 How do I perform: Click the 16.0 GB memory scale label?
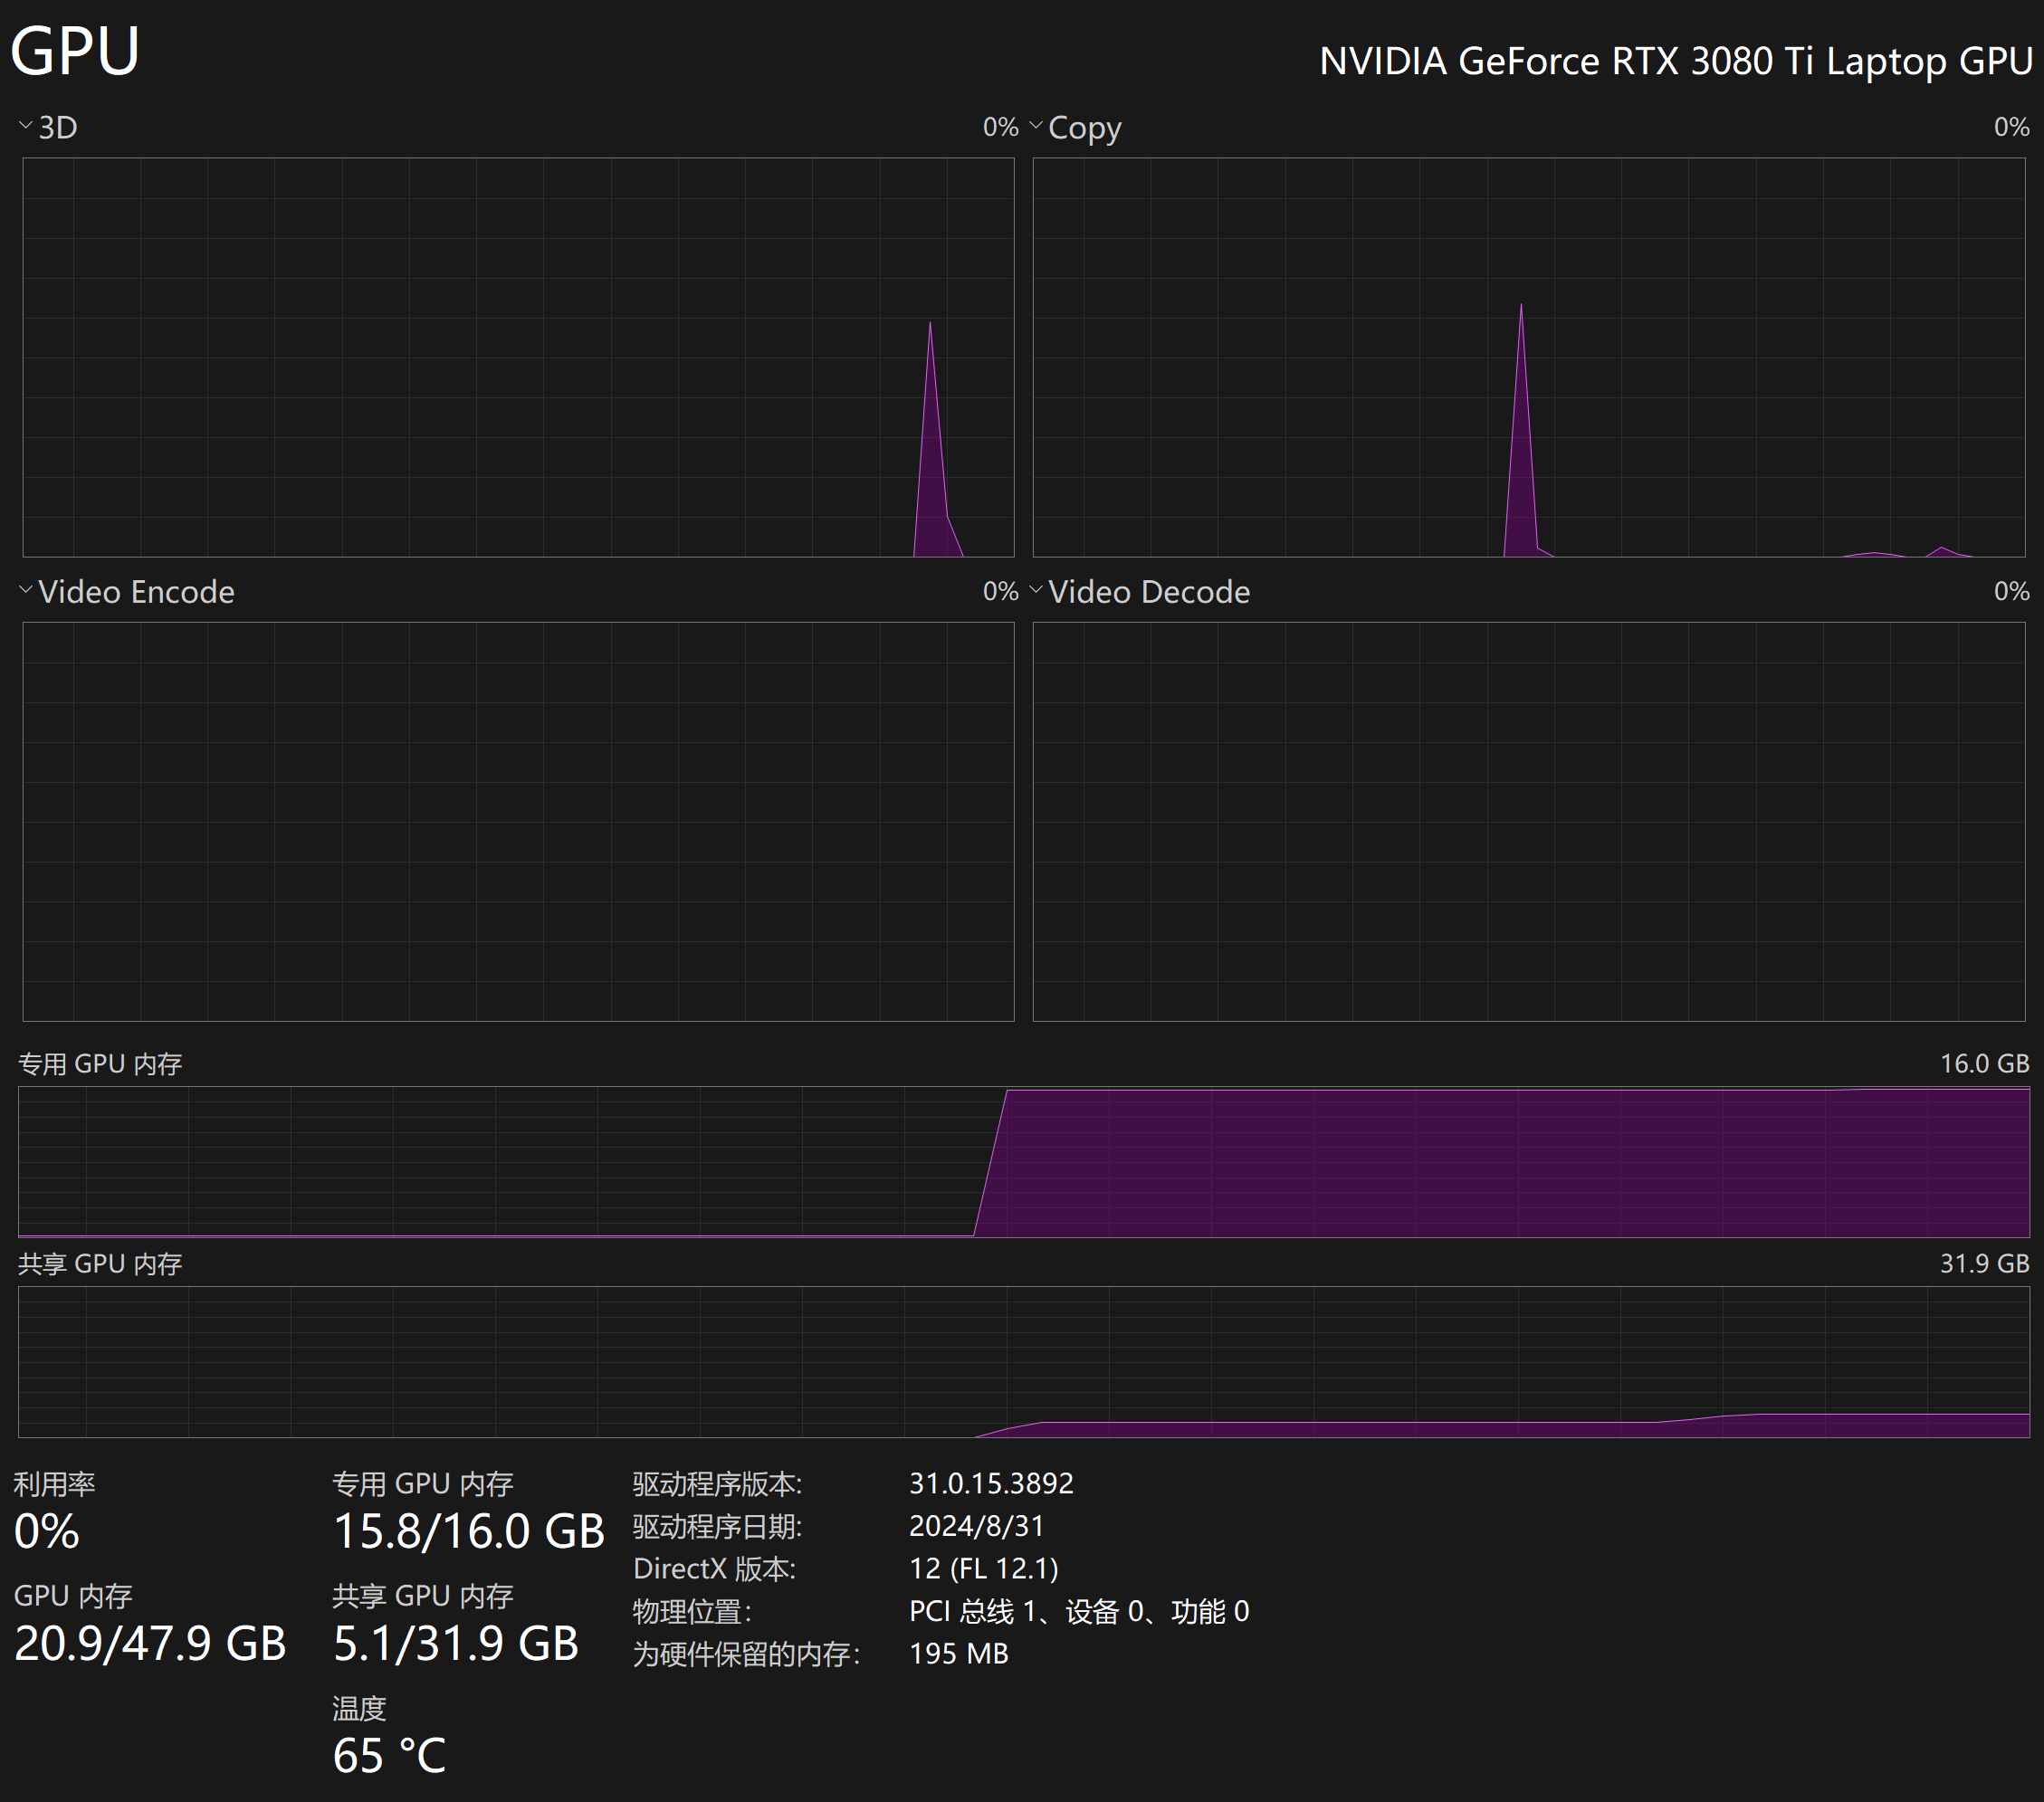tap(1984, 1063)
